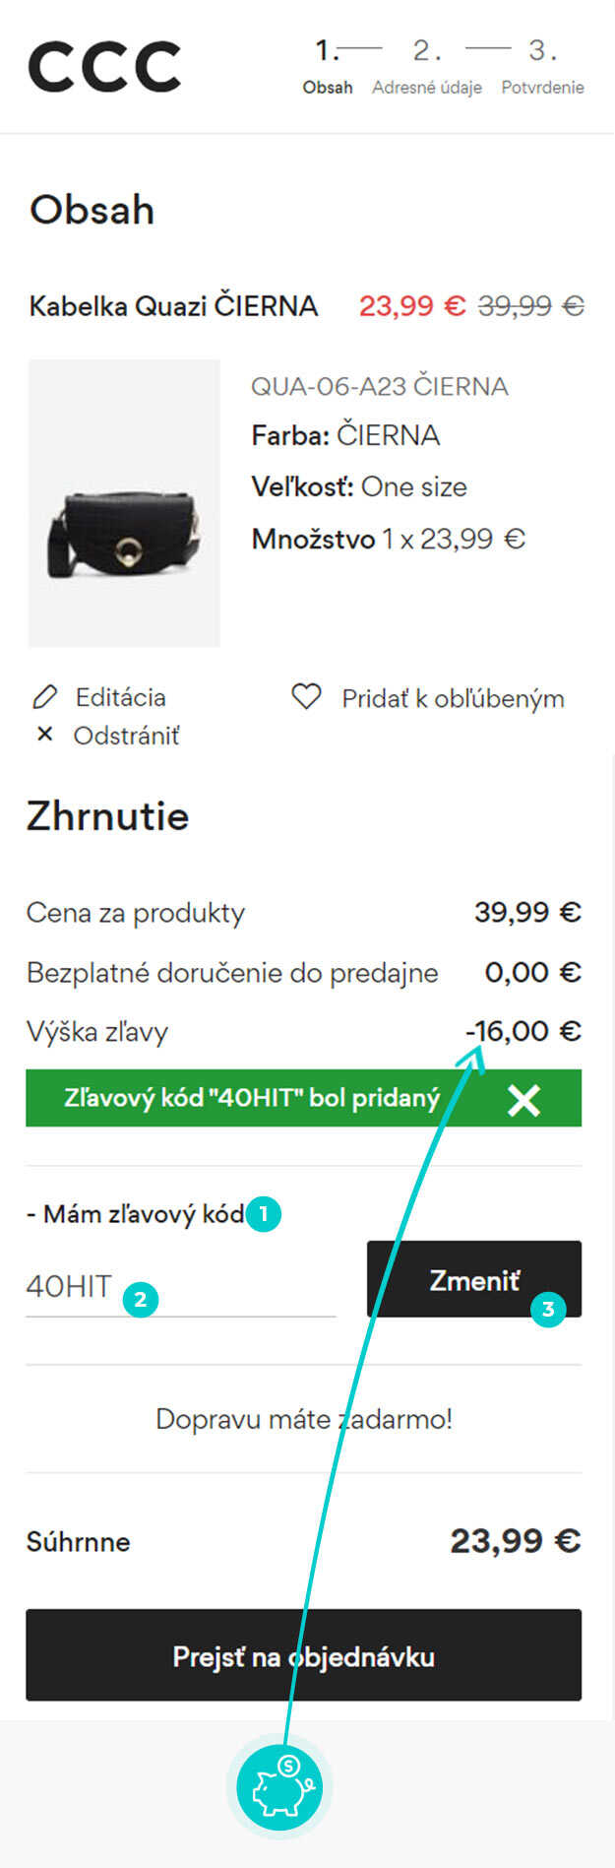Screen dimensions: 615x1868
Task: Click the pencil Editácia icon
Action: (x=45, y=697)
